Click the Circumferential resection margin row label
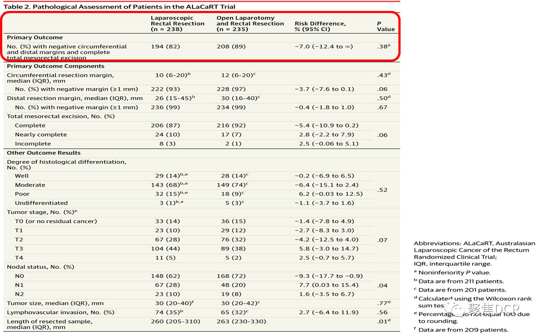This screenshot has height=333, width=537. [x=60, y=78]
